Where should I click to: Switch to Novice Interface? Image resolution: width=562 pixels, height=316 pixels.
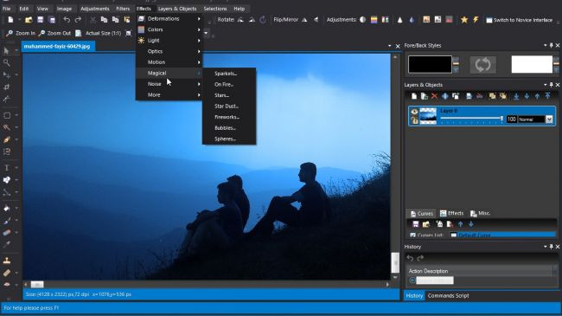point(519,20)
